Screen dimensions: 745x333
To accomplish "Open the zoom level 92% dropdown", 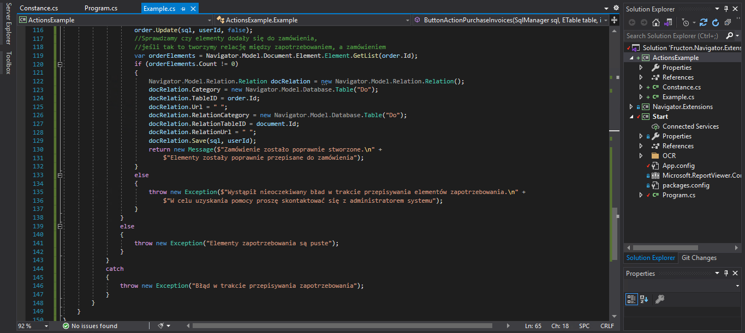I will tap(33, 326).
